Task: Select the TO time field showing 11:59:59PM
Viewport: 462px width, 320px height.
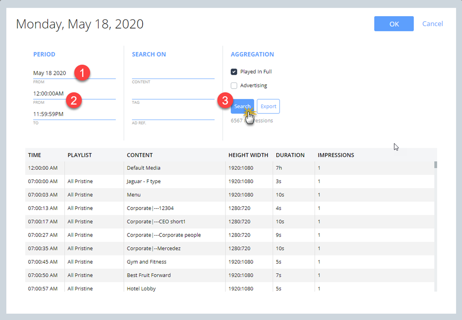Action: tap(55, 113)
